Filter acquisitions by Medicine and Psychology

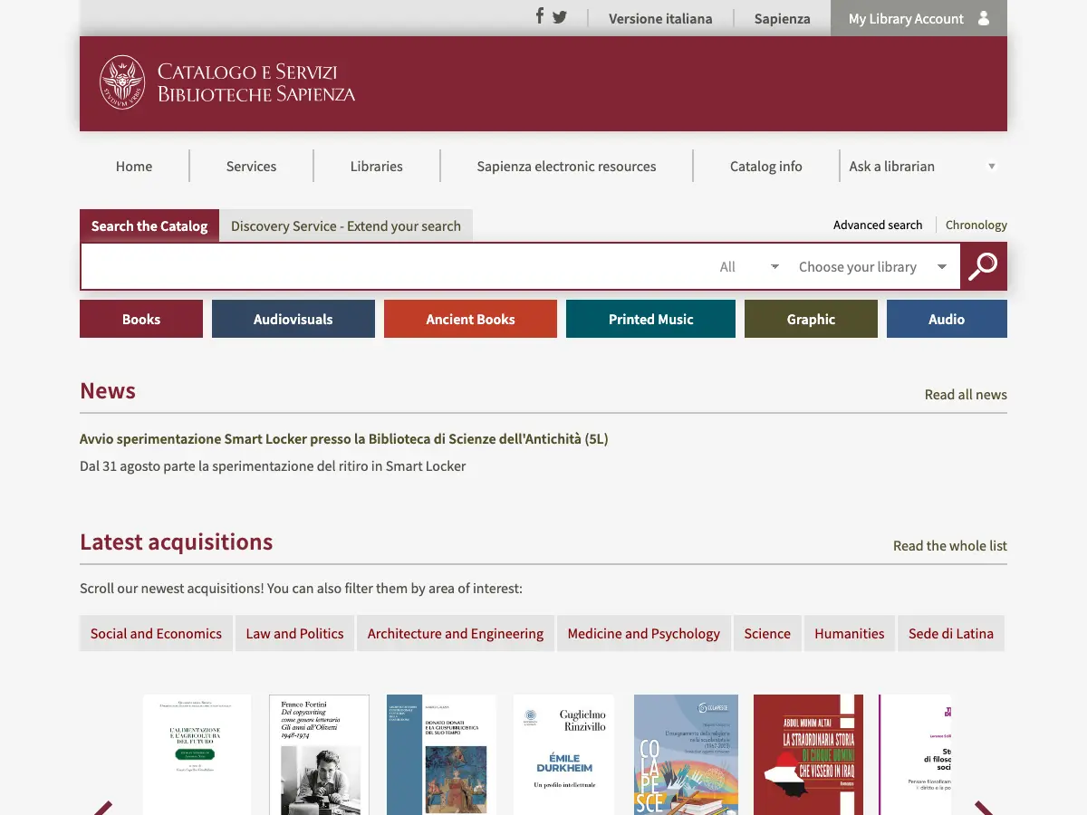pos(644,634)
